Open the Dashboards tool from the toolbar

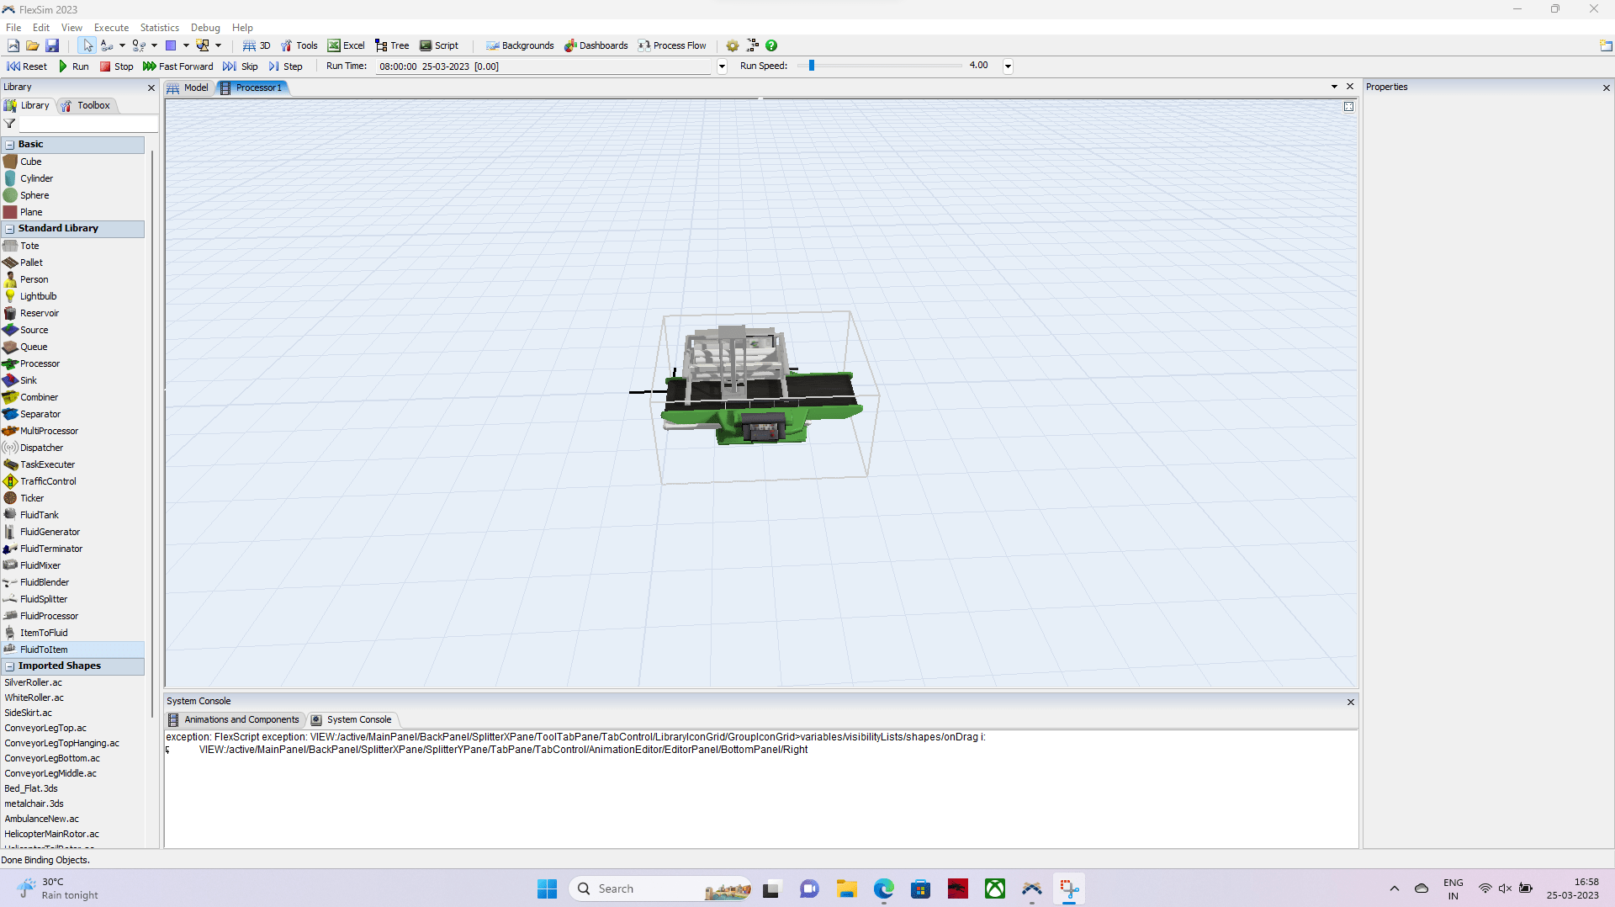tap(596, 45)
